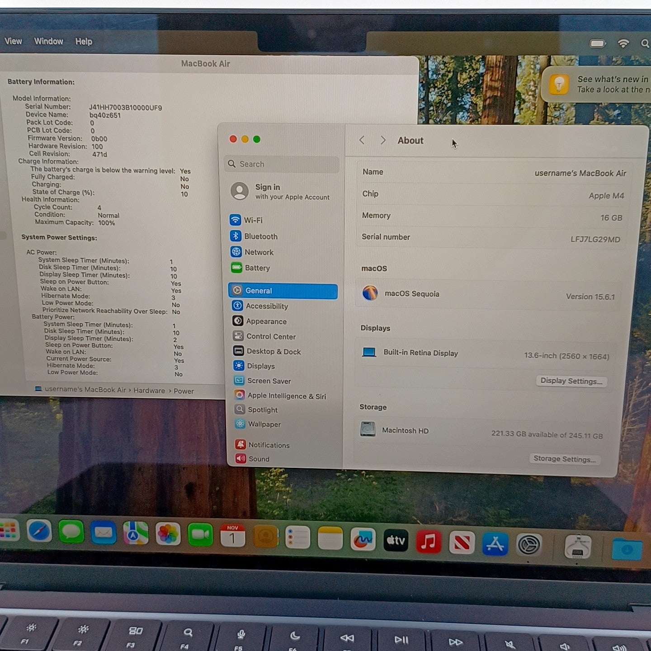The width and height of the screenshot is (651, 651).
Task: Launch Safari from the Dock
Action: 39,531
